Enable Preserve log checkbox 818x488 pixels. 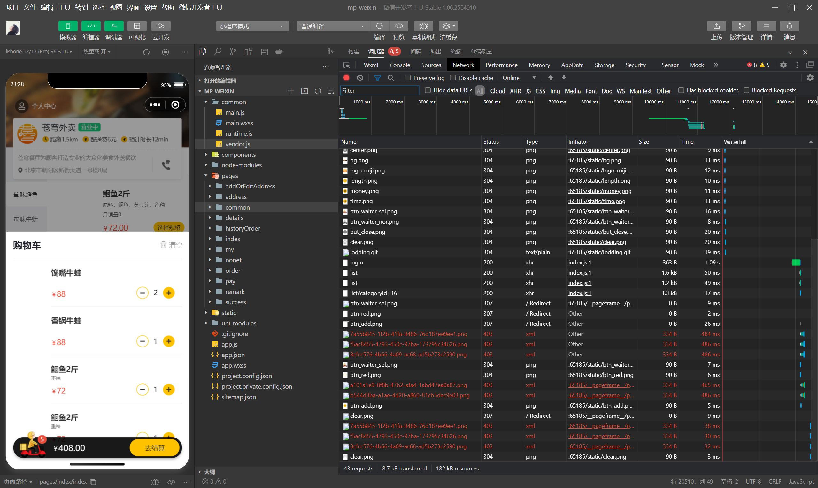coord(407,78)
